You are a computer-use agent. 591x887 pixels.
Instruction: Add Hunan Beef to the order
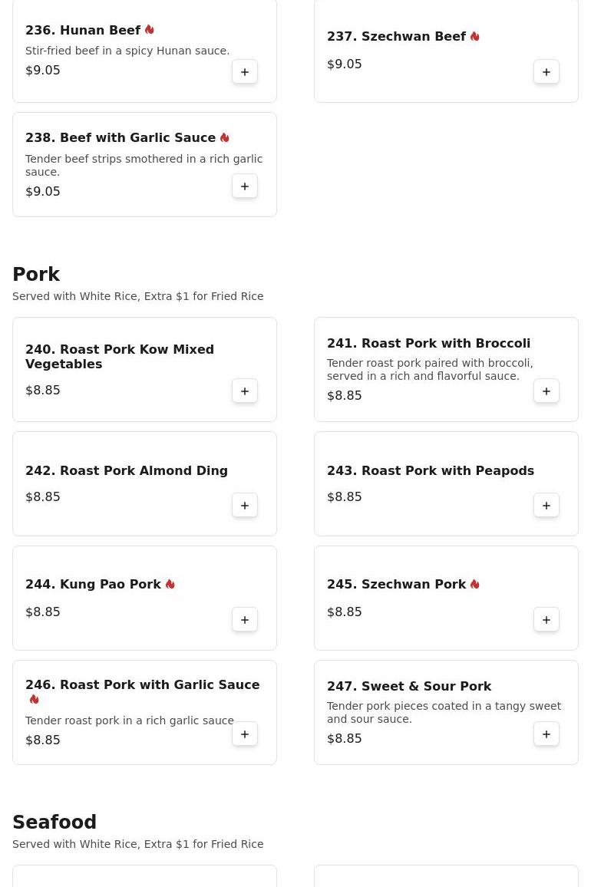tap(245, 72)
